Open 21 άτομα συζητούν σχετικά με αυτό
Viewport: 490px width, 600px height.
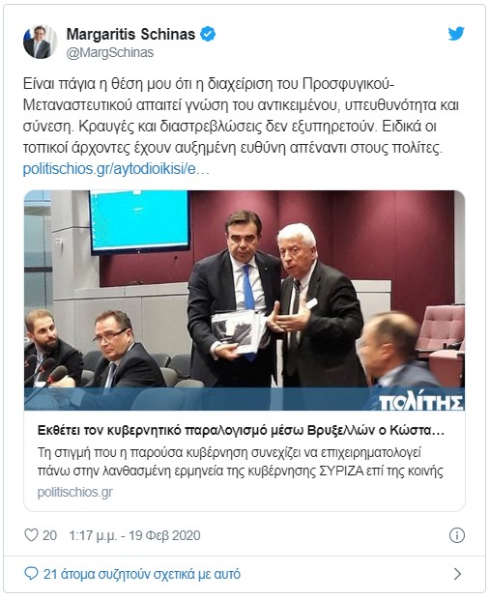click(x=142, y=574)
